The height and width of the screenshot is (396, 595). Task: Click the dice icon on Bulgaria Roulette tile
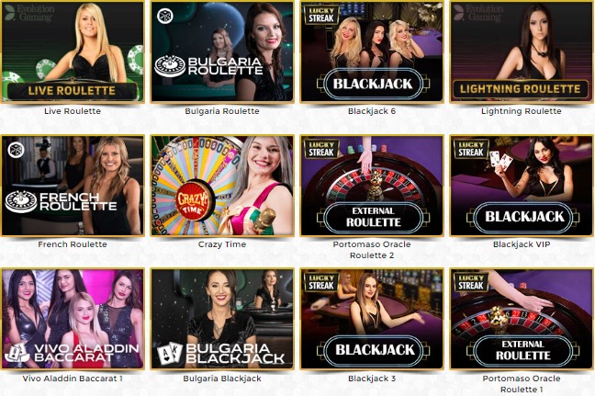click(x=165, y=16)
